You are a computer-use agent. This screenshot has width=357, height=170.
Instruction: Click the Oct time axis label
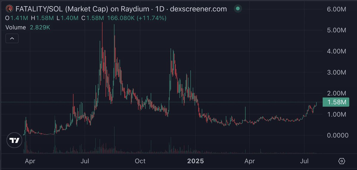pyautogui.click(x=140, y=161)
